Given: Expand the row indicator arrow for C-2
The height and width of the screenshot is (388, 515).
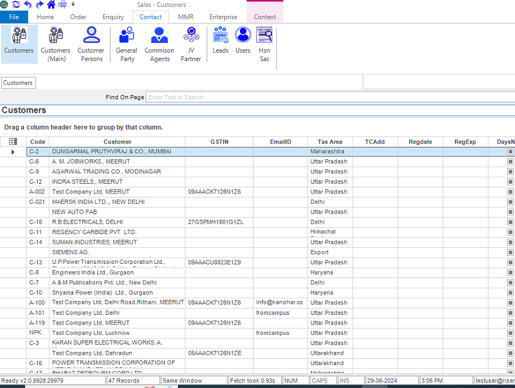Looking at the screenshot, I should tap(13, 152).
